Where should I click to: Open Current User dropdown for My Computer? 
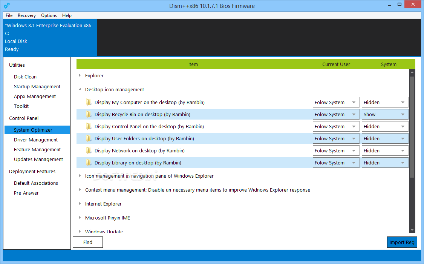(x=336, y=102)
